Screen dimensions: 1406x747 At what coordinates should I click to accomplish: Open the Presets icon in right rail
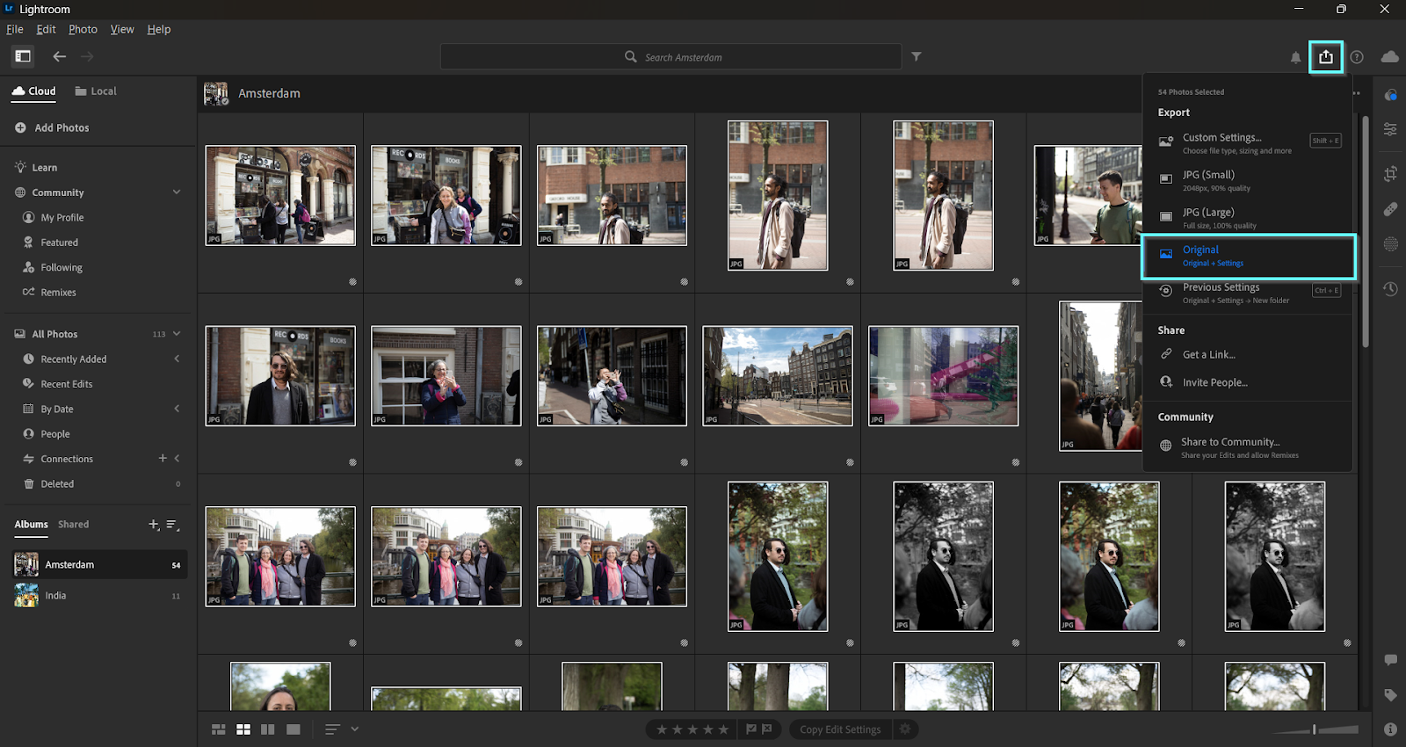[x=1390, y=94]
